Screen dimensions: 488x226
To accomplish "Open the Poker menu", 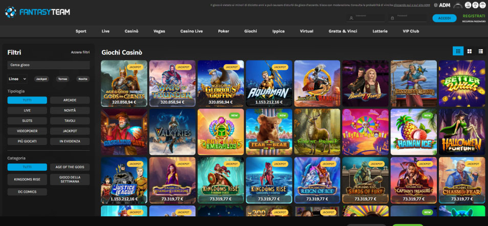I will 224,31.
